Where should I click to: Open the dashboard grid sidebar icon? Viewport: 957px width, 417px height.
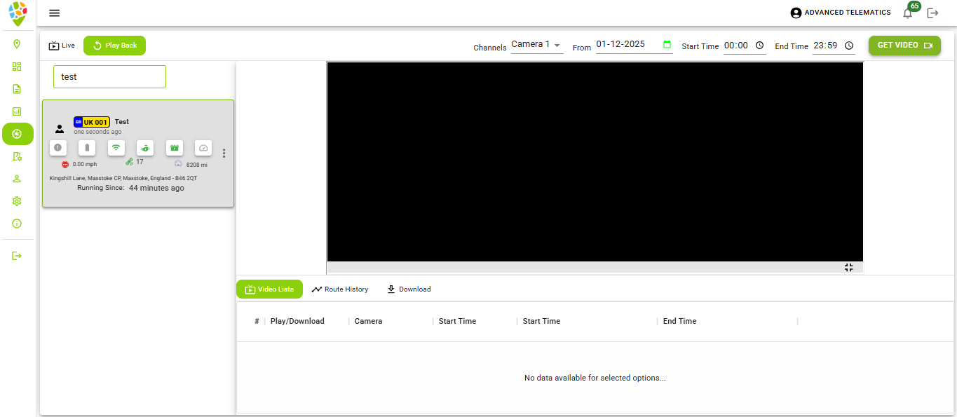coord(17,67)
